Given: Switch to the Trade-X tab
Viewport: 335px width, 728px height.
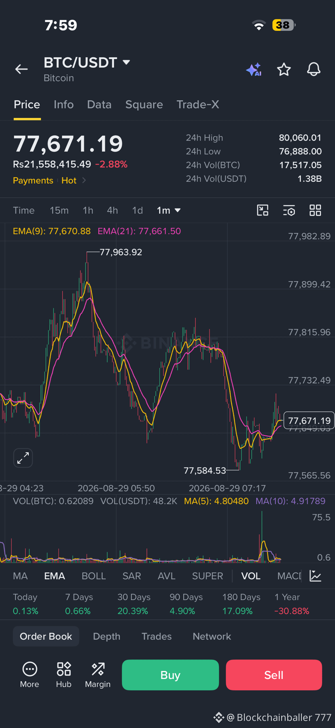Looking at the screenshot, I should point(198,105).
